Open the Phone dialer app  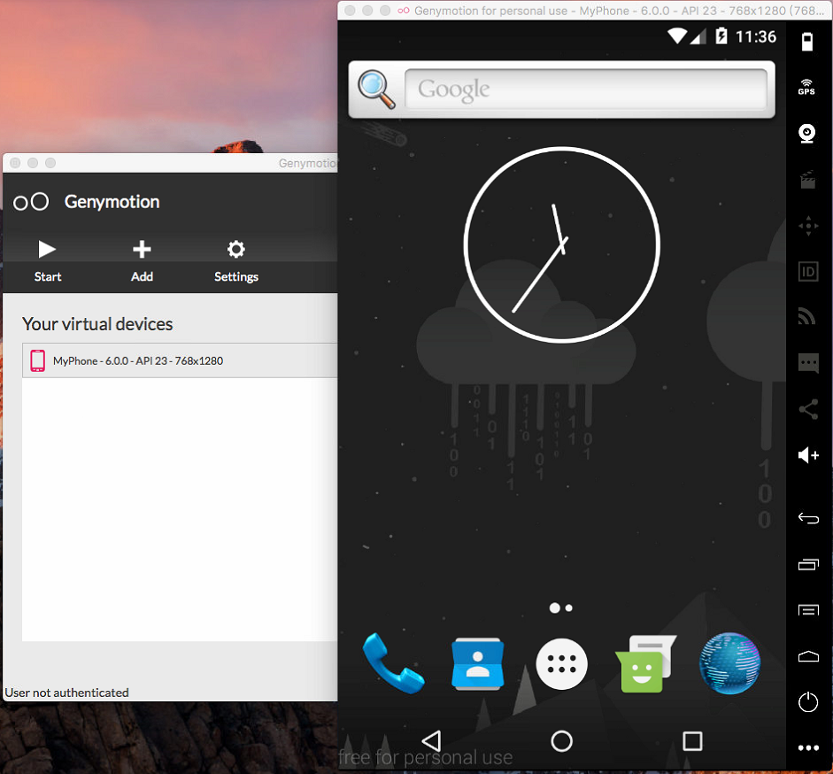(393, 663)
